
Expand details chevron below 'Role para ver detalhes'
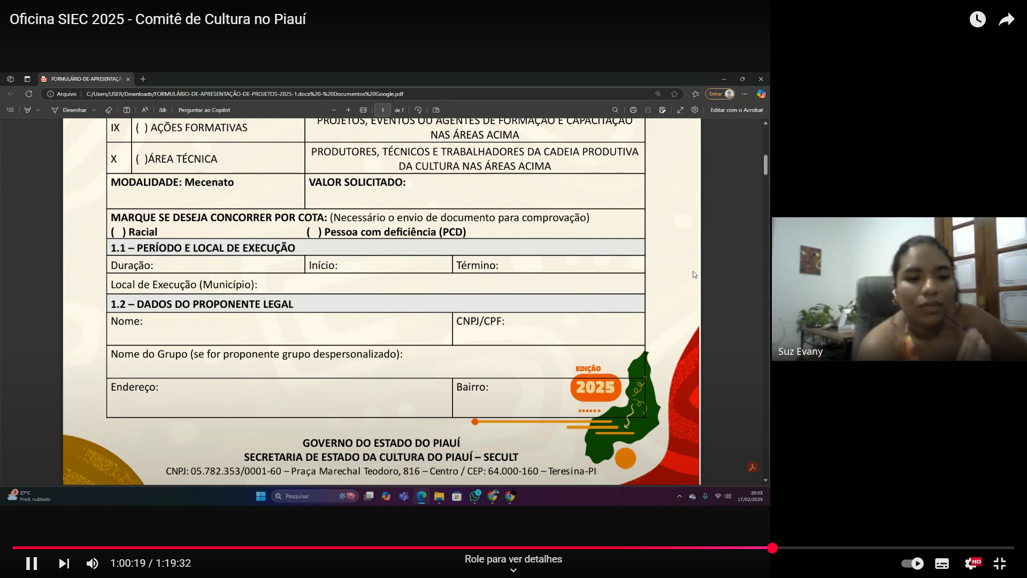[513, 571]
